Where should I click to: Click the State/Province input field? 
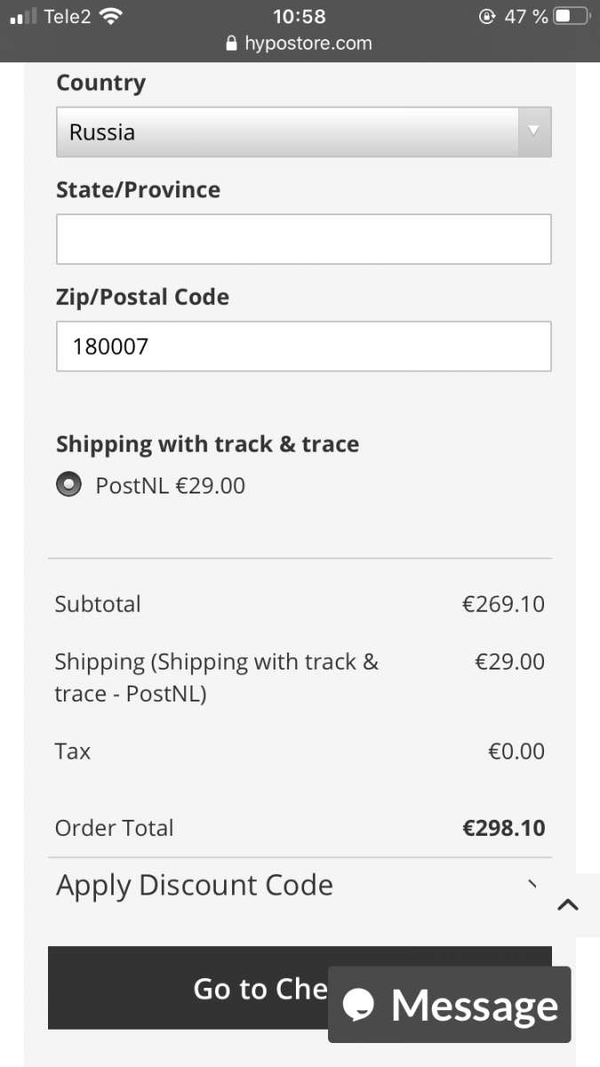(x=303, y=239)
